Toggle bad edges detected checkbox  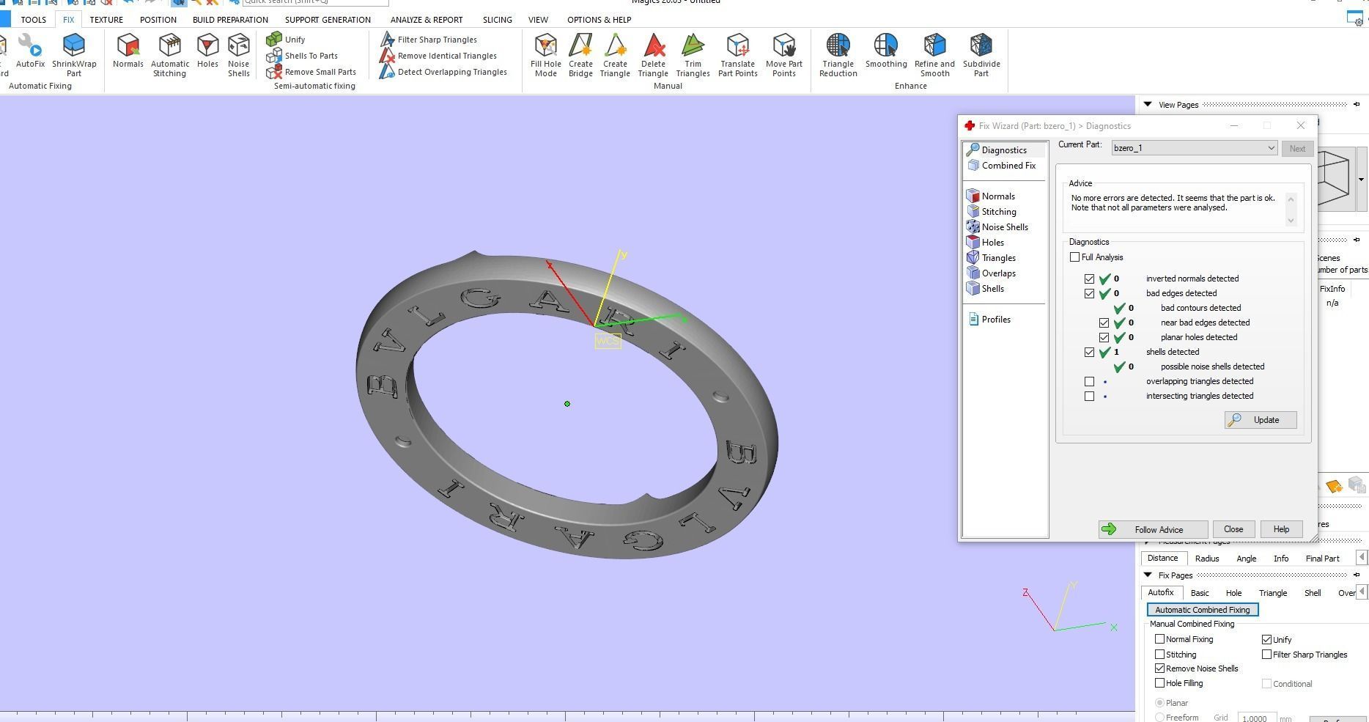click(x=1089, y=293)
